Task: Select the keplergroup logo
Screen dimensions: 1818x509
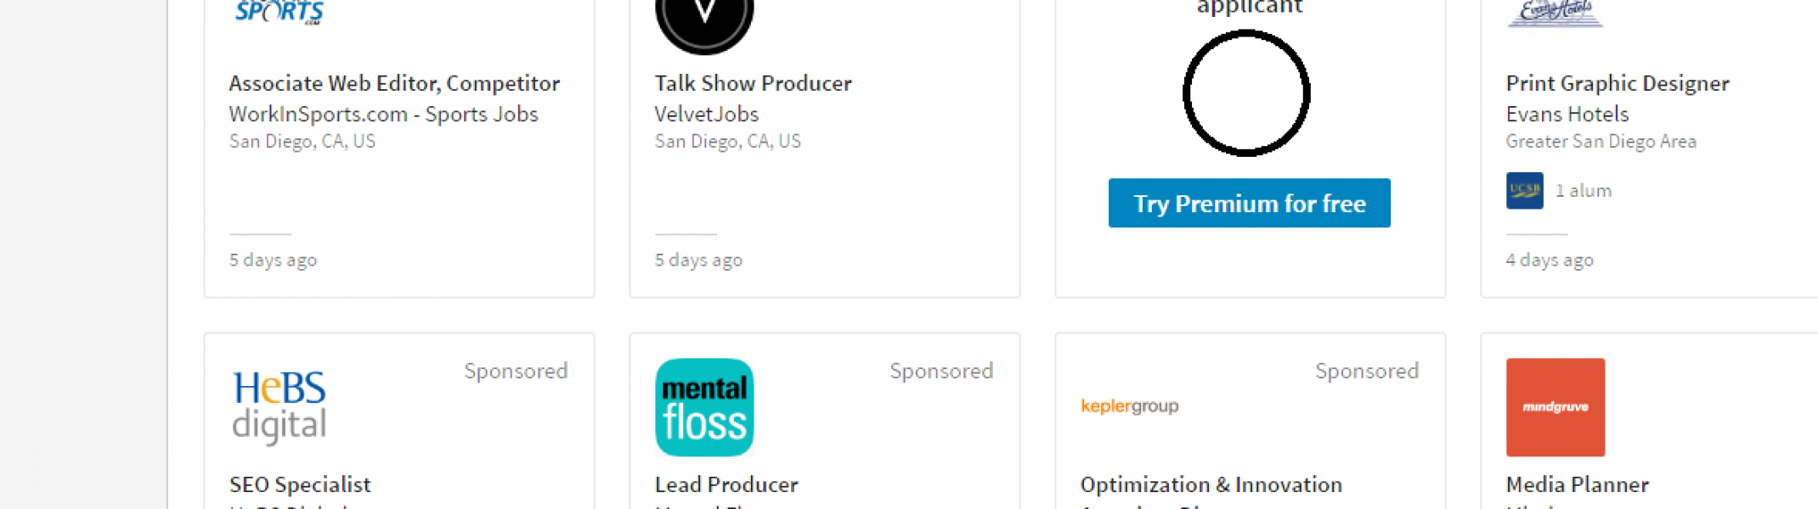Action: click(x=1130, y=406)
